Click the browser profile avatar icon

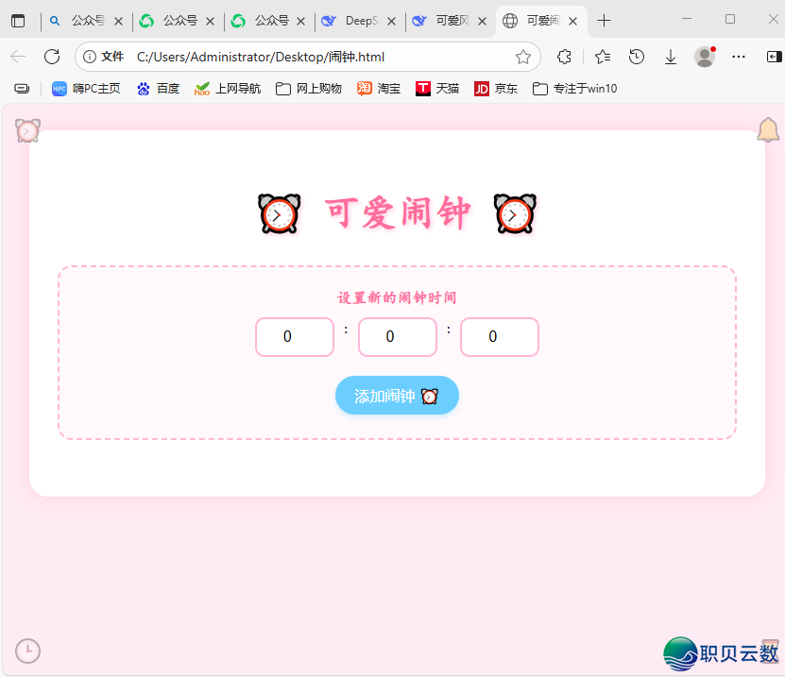705,57
